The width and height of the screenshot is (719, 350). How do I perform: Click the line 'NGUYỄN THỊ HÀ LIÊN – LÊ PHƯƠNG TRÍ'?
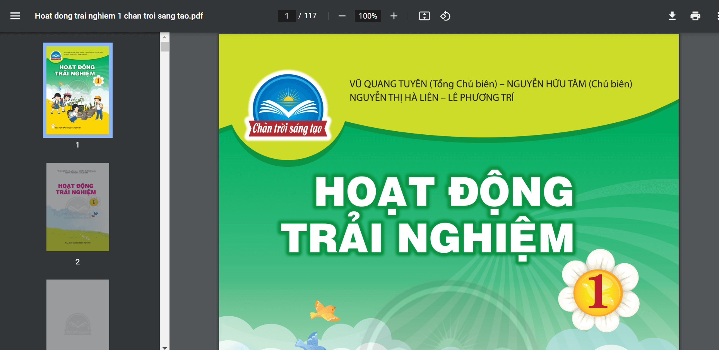pyautogui.click(x=431, y=98)
